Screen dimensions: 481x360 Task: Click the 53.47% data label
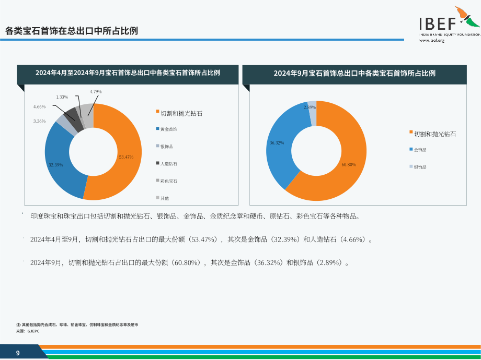126,157
